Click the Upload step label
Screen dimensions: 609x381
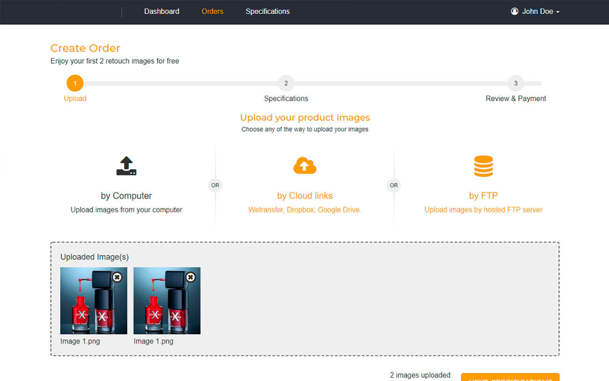point(75,98)
